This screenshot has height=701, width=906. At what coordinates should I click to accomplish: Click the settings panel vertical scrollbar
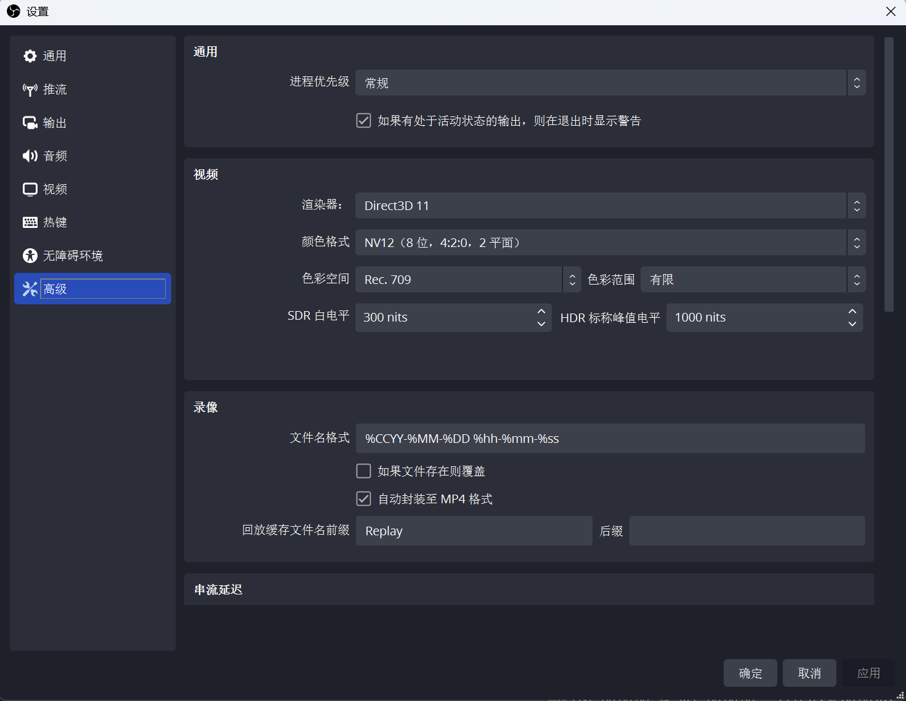tap(889, 174)
